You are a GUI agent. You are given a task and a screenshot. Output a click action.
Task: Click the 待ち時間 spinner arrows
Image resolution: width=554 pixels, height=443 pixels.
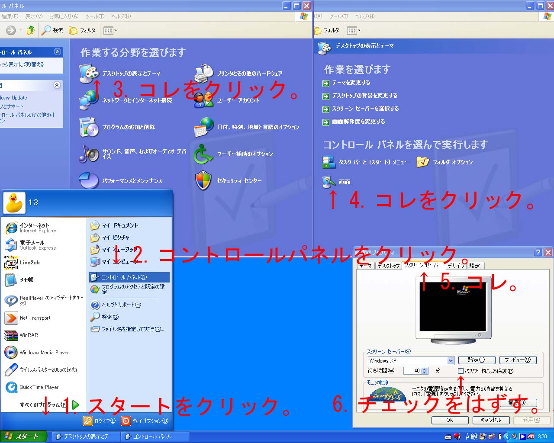click(425, 371)
